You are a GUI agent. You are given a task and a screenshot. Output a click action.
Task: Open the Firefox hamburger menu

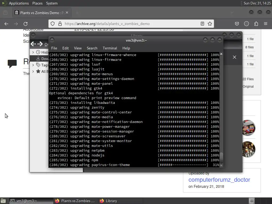tap(266, 24)
